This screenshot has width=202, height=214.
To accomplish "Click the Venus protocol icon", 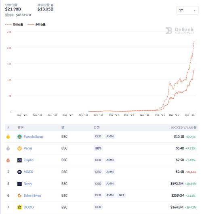I will click(x=19, y=148).
